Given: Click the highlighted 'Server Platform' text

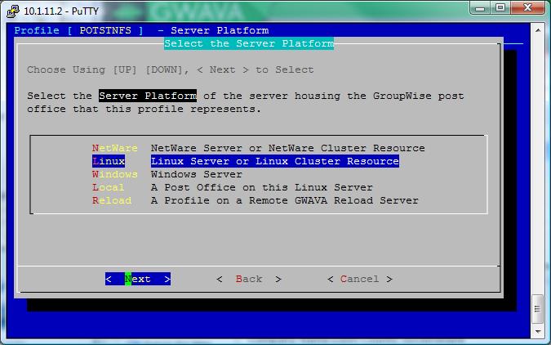Looking at the screenshot, I should [148, 96].
